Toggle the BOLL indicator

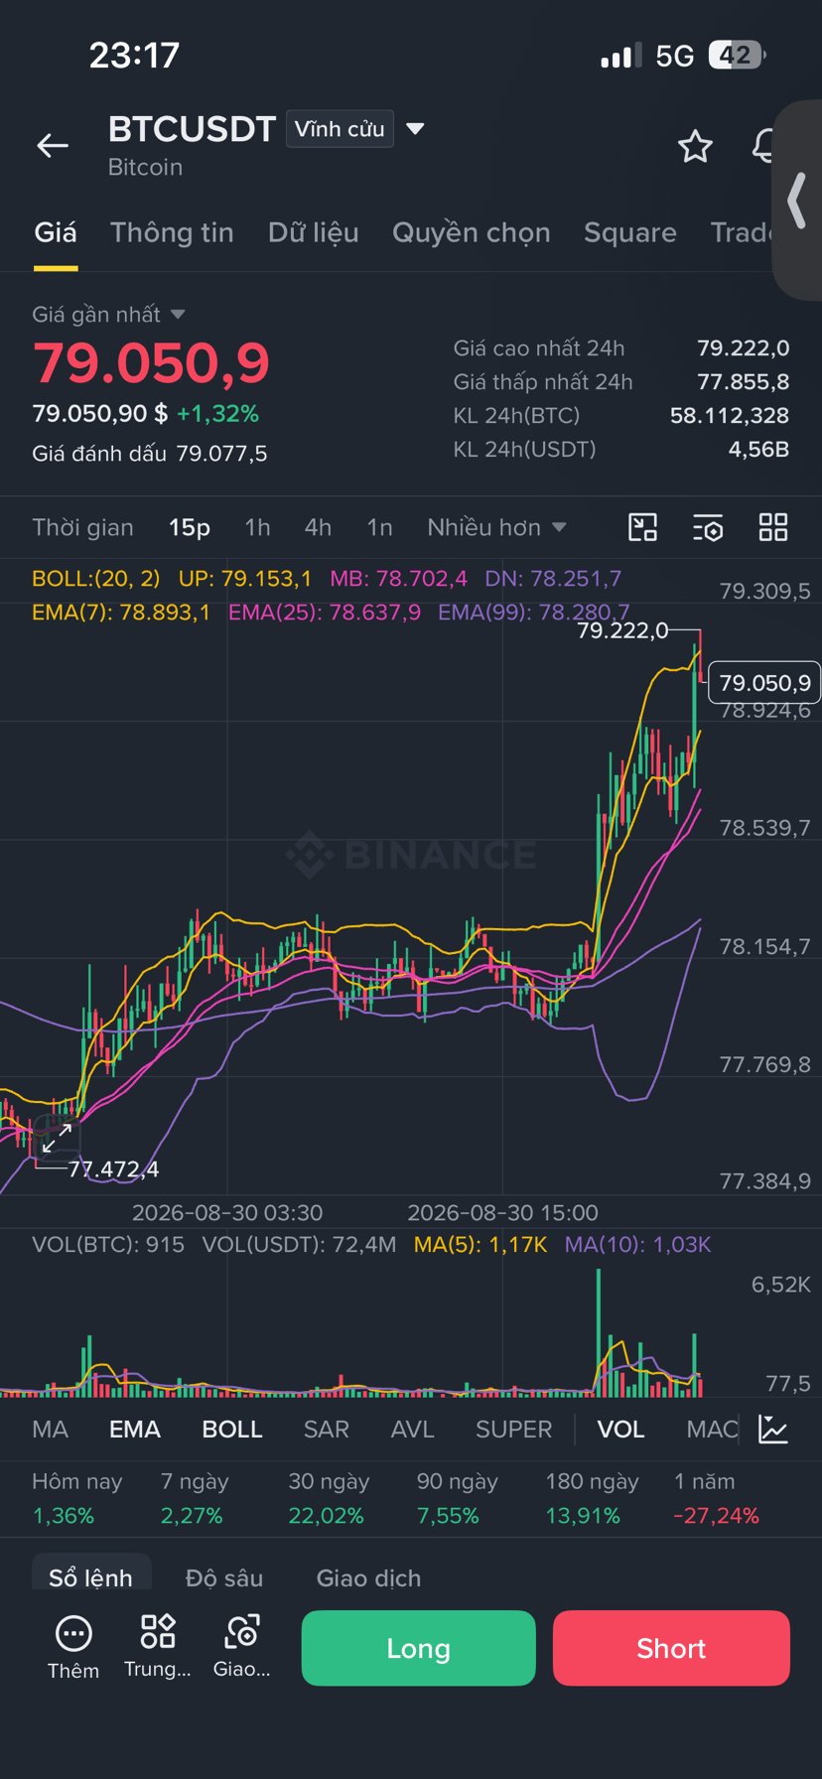click(232, 1429)
